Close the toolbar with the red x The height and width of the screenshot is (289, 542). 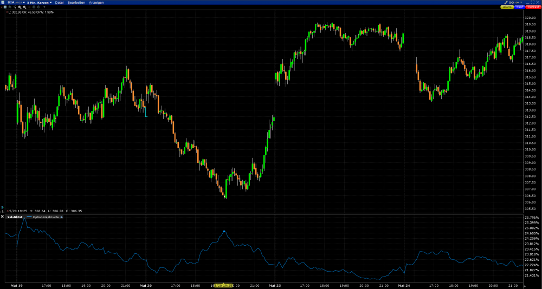(x=2, y=7)
